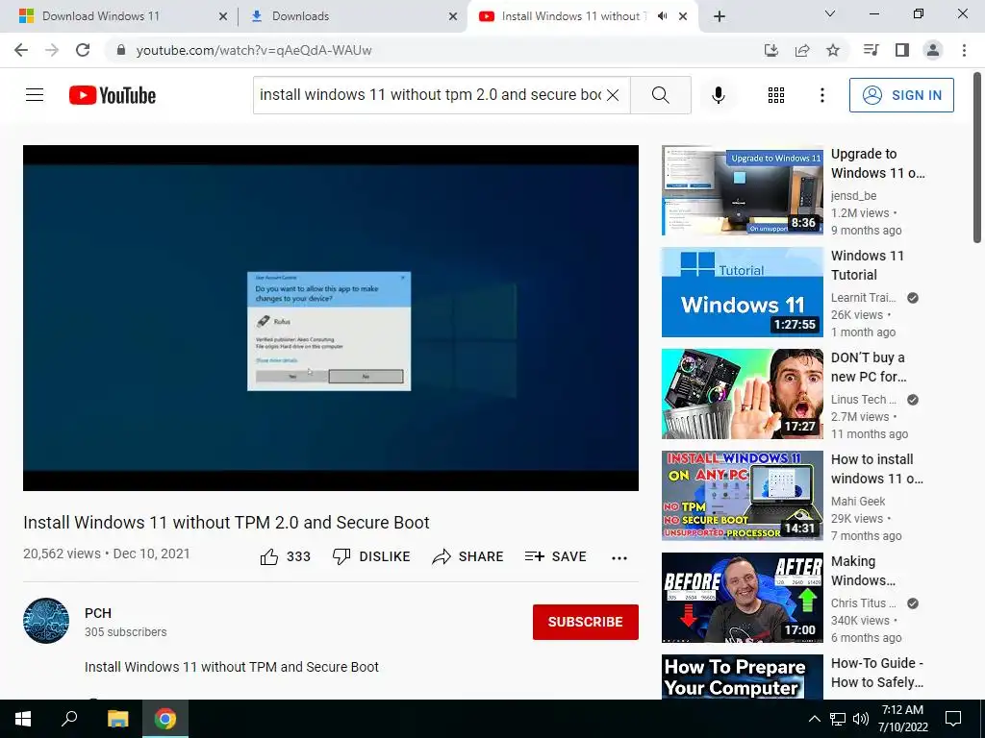Open Chris Titus channel name
This screenshot has height=738, width=985.
863,603
